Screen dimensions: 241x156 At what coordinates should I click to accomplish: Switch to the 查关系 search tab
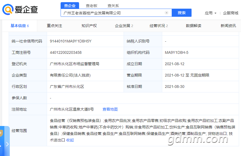coord(113,6)
